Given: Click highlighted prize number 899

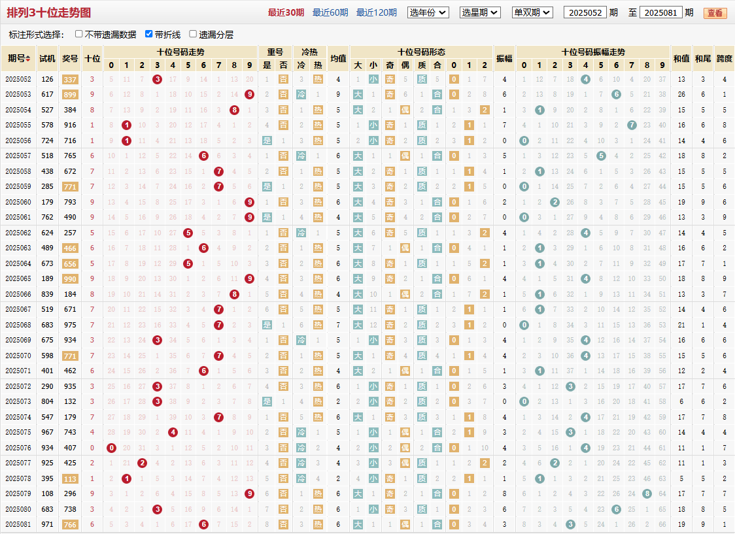Looking at the screenshot, I should tap(70, 95).
